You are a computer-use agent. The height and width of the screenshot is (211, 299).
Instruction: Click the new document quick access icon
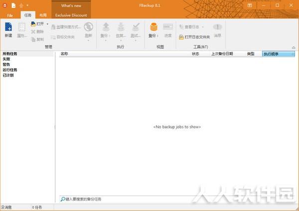click(x=13, y=5)
